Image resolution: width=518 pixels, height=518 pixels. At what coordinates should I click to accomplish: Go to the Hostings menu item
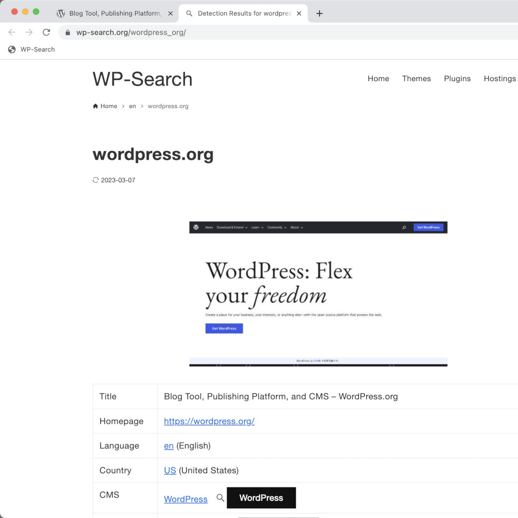pos(499,79)
